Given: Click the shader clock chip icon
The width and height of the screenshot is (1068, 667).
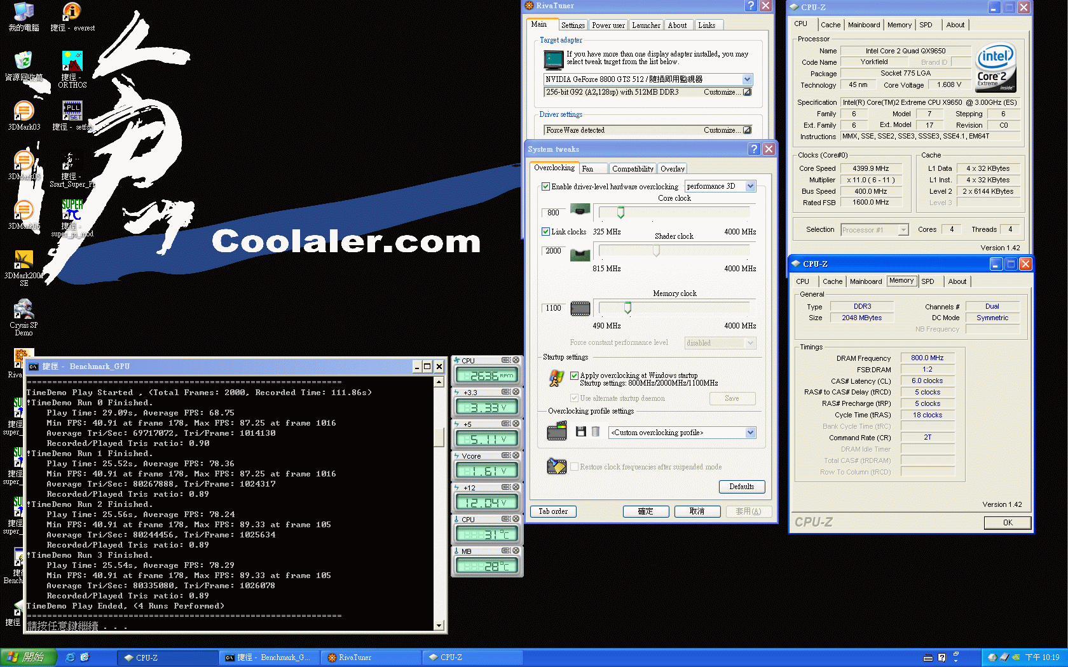Looking at the screenshot, I should click(580, 255).
